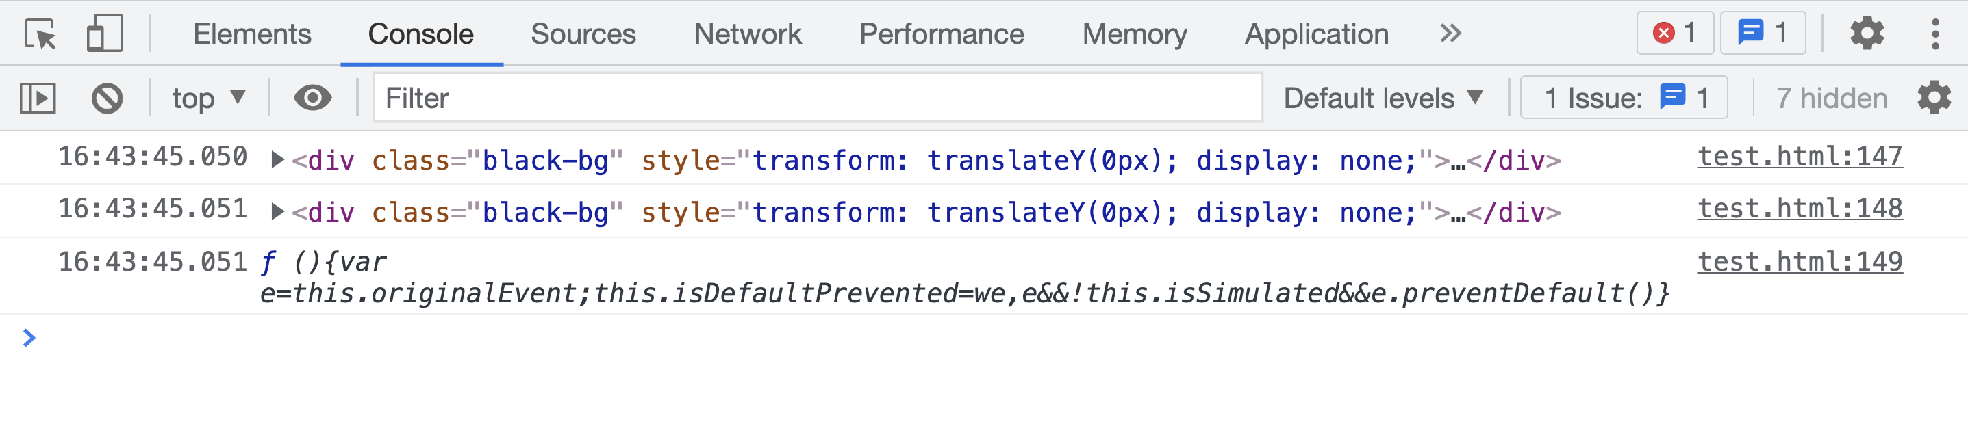
Task: Activate the inspect element picker icon
Action: (x=40, y=34)
